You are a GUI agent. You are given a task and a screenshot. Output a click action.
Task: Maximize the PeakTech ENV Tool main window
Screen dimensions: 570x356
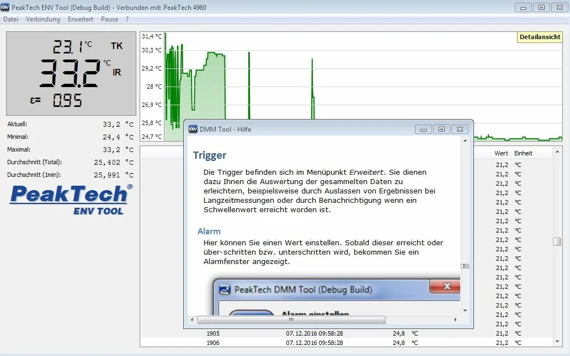coord(541,8)
